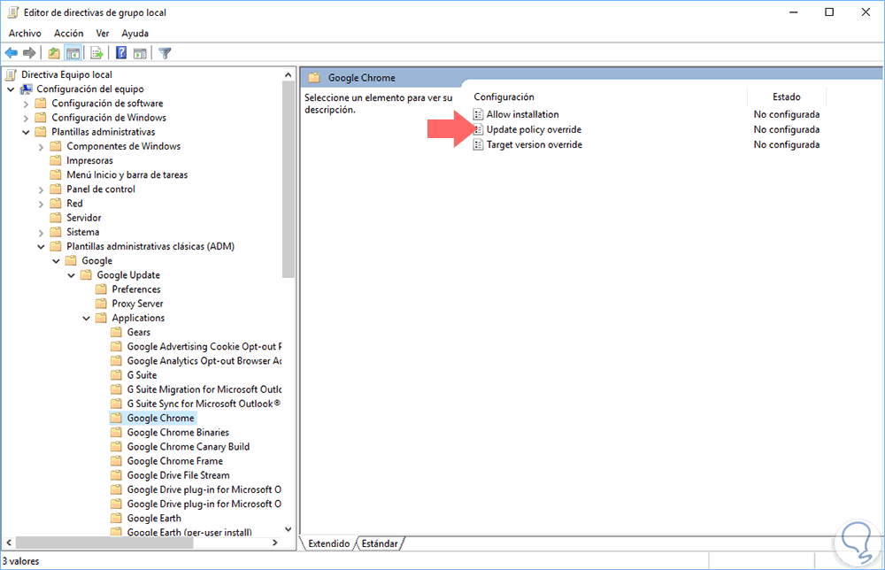The image size is (885, 570).
Task: Select G Suite Sync for Microsoft Outlook
Action: click(204, 404)
